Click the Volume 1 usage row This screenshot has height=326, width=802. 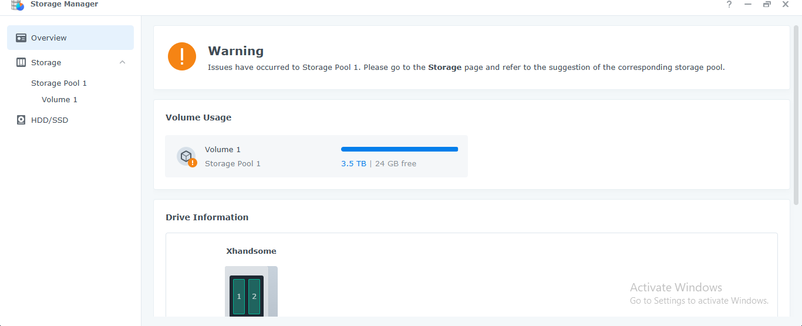coord(316,156)
